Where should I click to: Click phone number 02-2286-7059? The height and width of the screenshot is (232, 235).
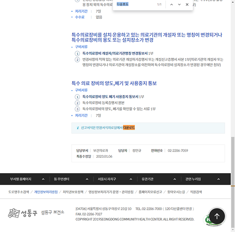click(178, 151)
